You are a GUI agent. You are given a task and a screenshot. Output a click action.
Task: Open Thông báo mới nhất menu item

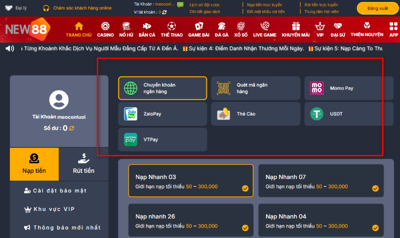click(62, 227)
